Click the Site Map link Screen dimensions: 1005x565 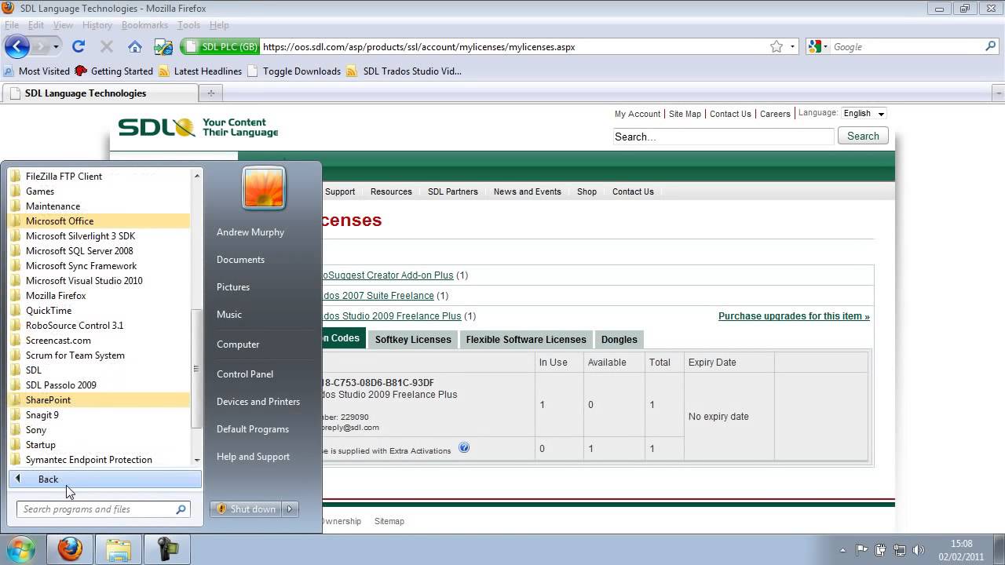(x=685, y=114)
